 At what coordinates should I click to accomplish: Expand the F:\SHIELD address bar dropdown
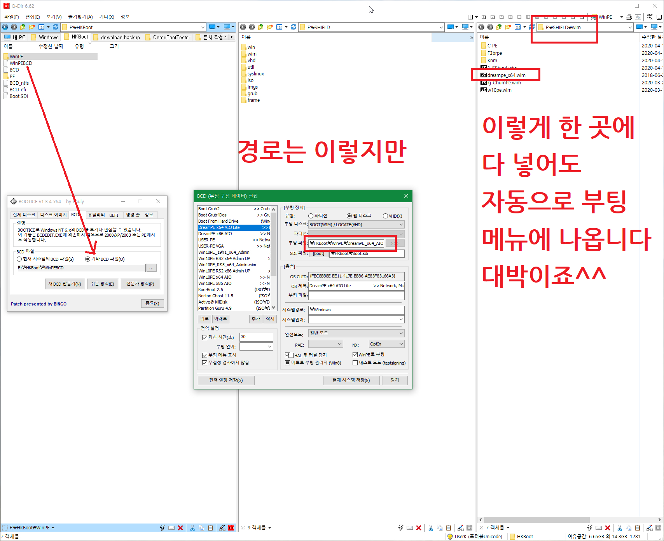(x=441, y=27)
